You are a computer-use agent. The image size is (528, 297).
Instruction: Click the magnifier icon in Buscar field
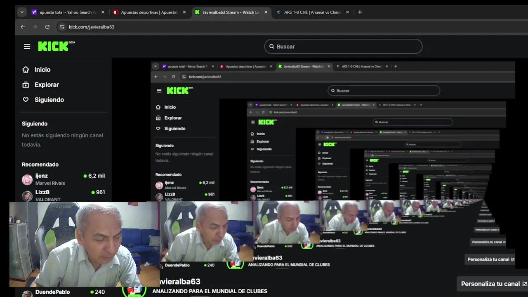coord(272,47)
